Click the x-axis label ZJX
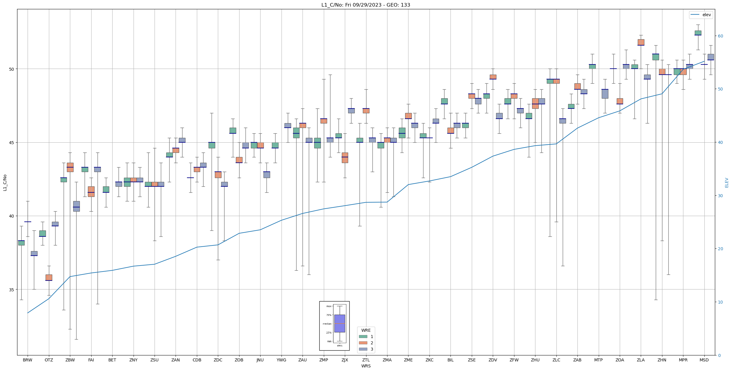 (345, 360)
